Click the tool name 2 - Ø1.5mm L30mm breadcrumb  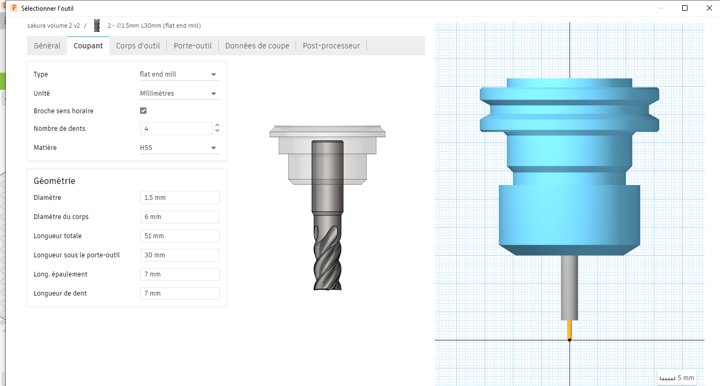pyautogui.click(x=154, y=26)
